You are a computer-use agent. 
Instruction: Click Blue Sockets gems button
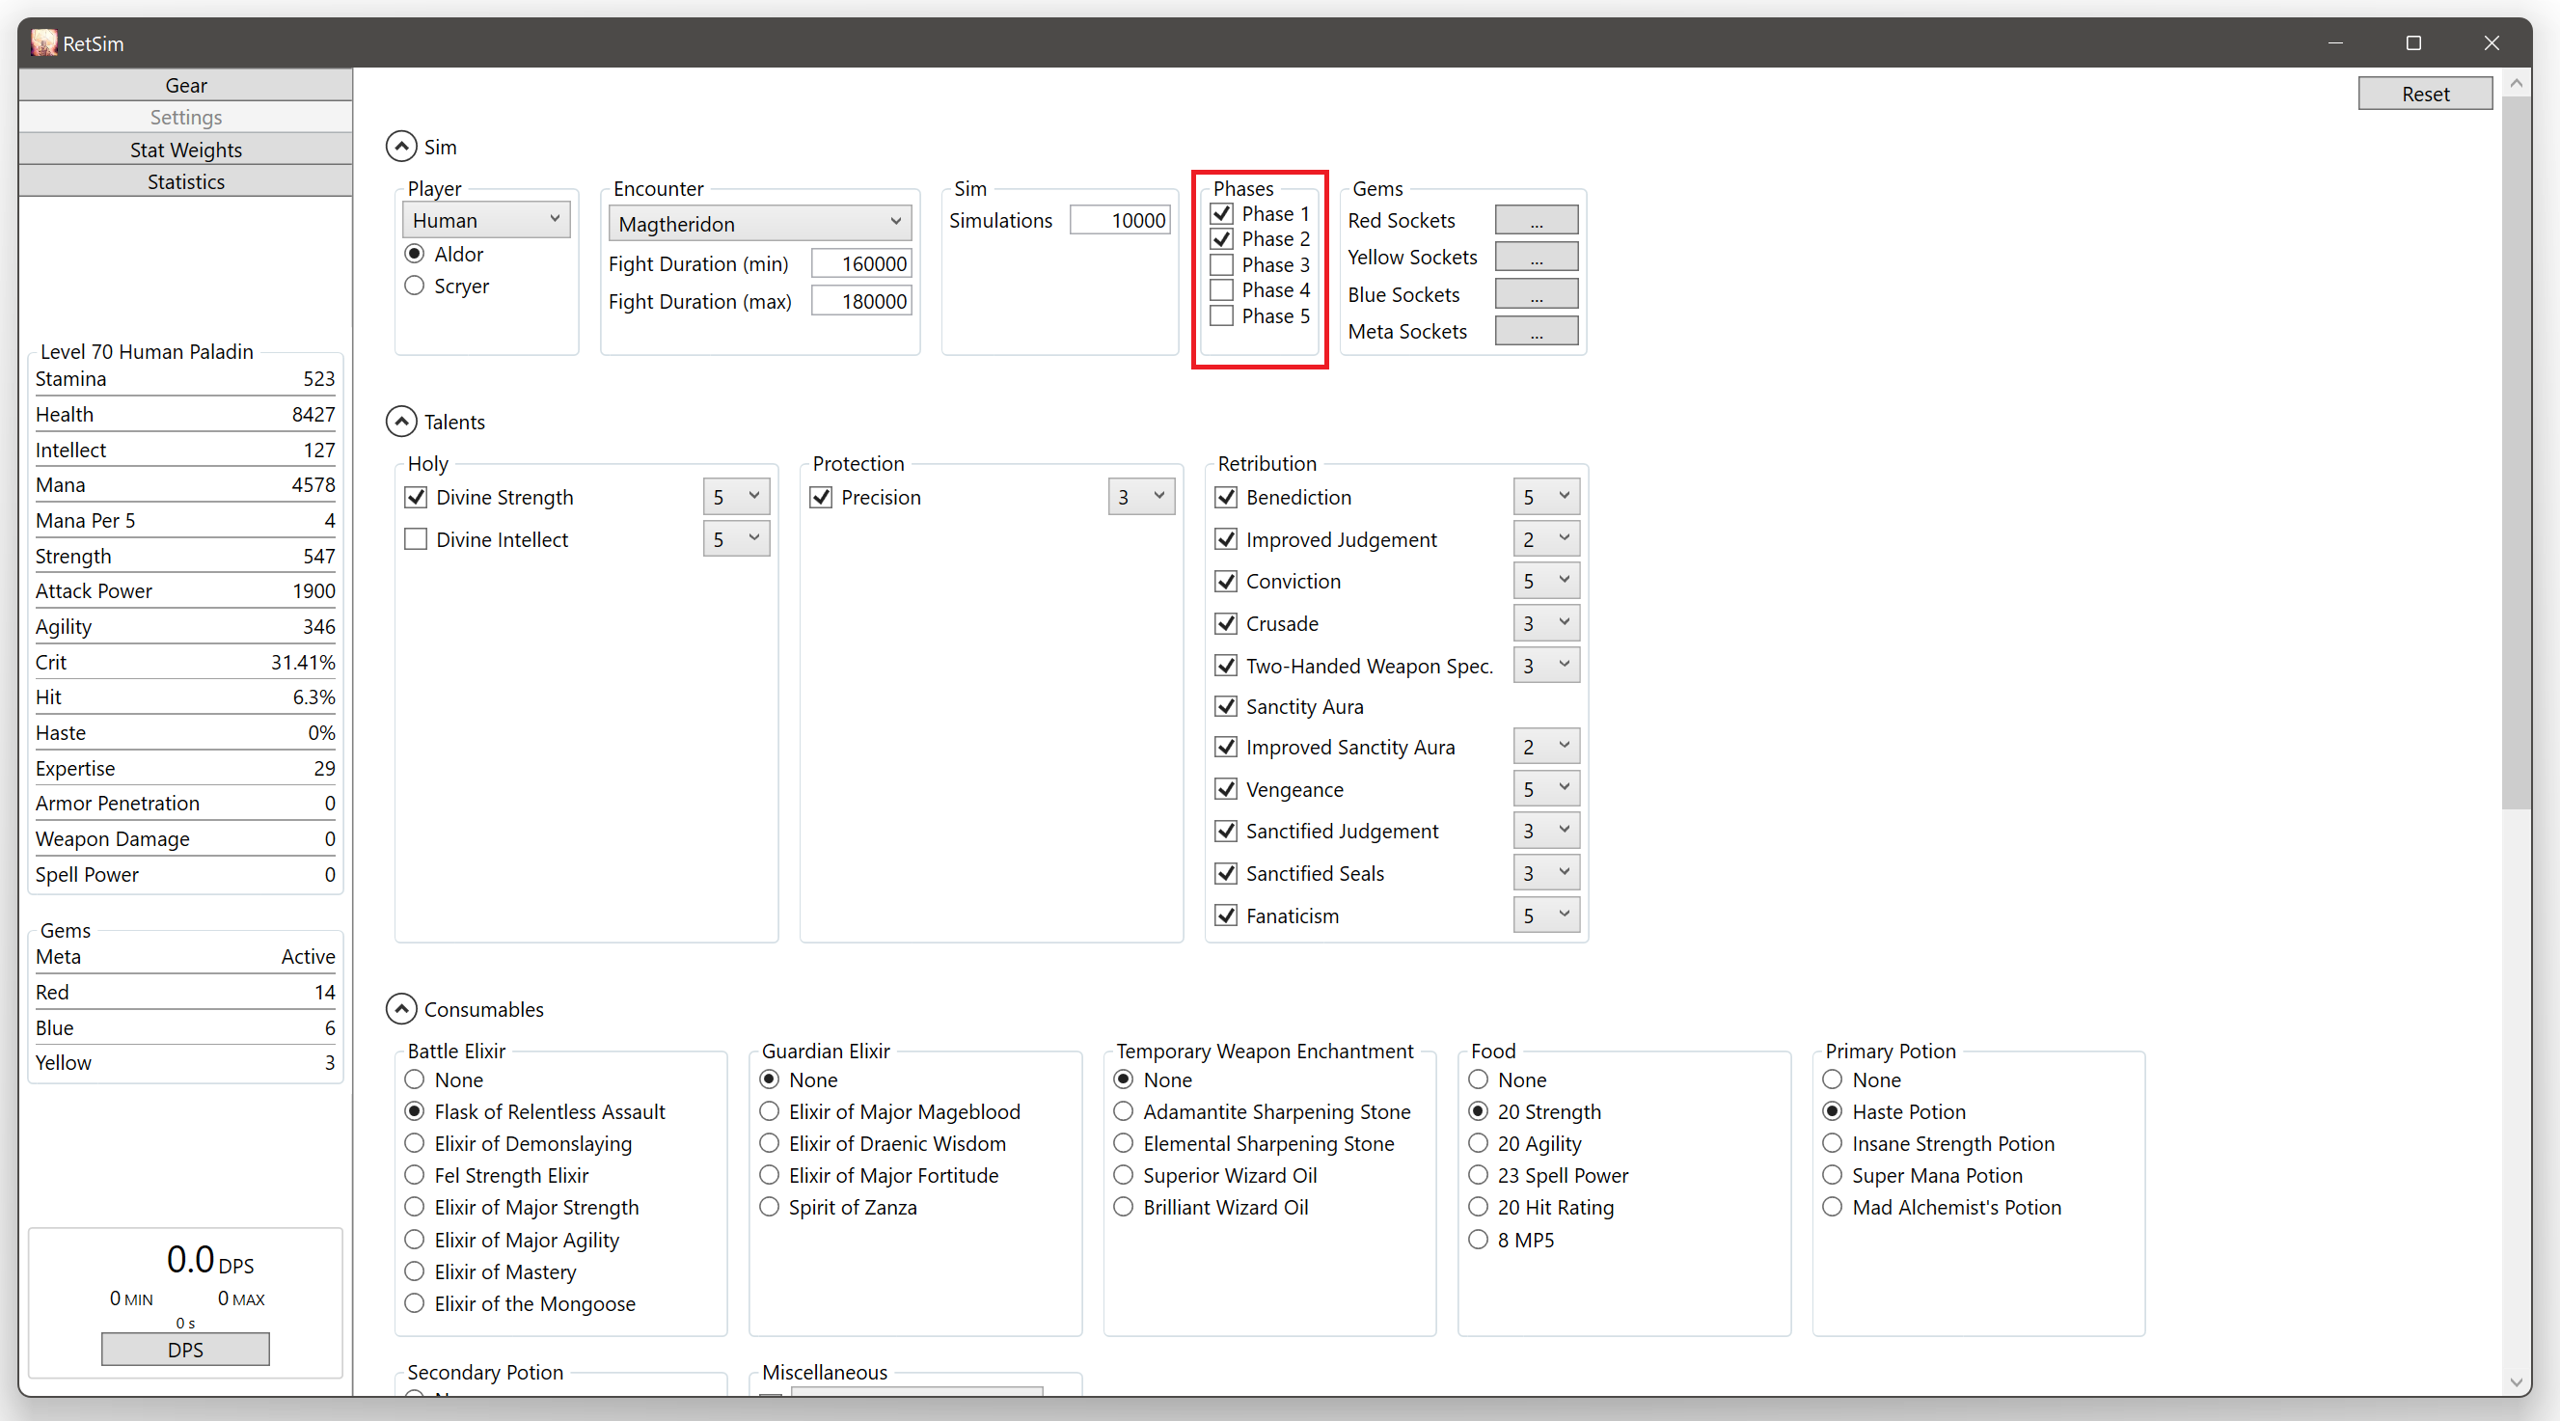click(1535, 294)
